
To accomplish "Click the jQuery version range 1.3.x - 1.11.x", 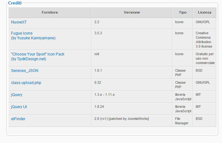I will click(105, 94).
